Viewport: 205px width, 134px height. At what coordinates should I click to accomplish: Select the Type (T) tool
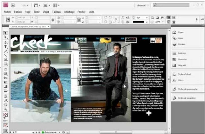point(6,47)
